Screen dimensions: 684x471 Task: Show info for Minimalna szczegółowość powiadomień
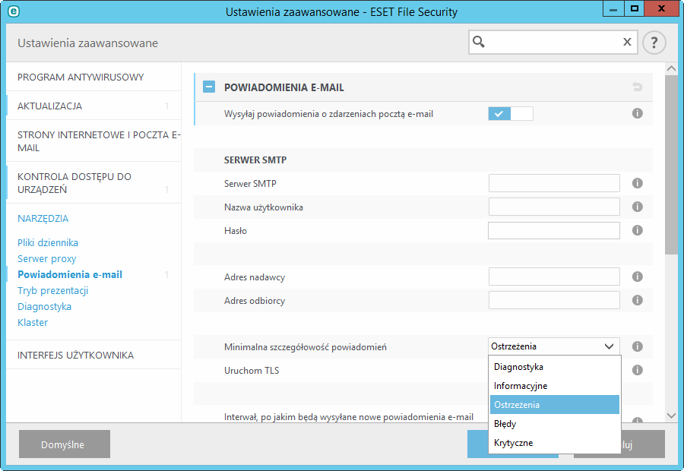(x=638, y=346)
